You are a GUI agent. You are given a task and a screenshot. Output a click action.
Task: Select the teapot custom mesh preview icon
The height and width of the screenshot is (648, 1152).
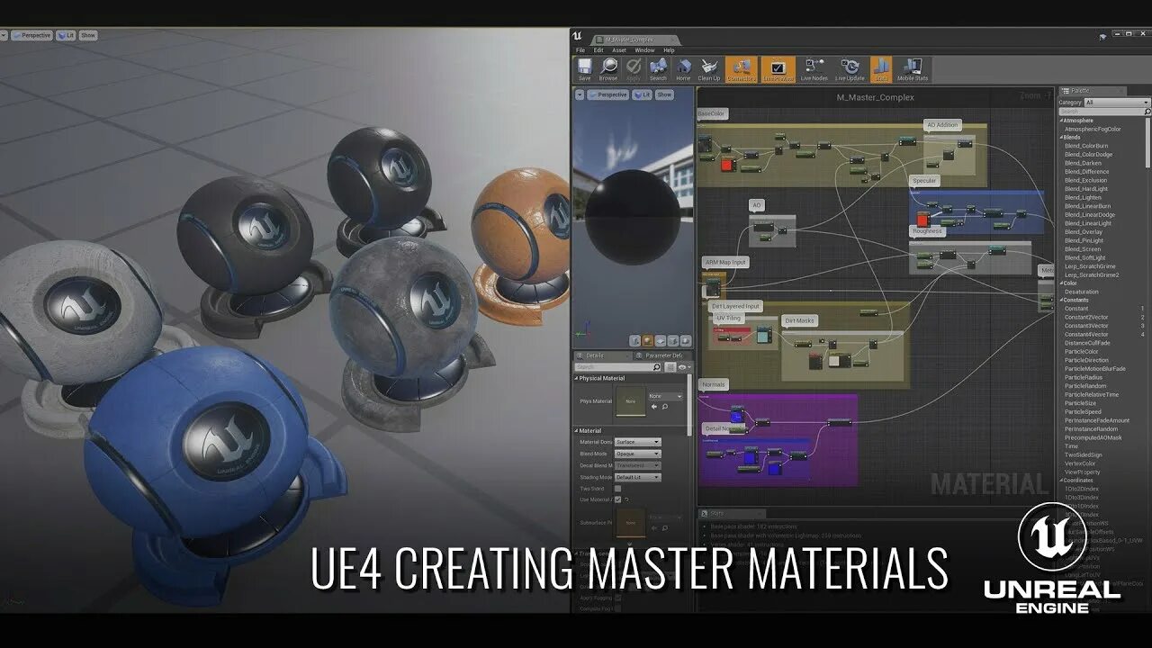[x=685, y=340]
